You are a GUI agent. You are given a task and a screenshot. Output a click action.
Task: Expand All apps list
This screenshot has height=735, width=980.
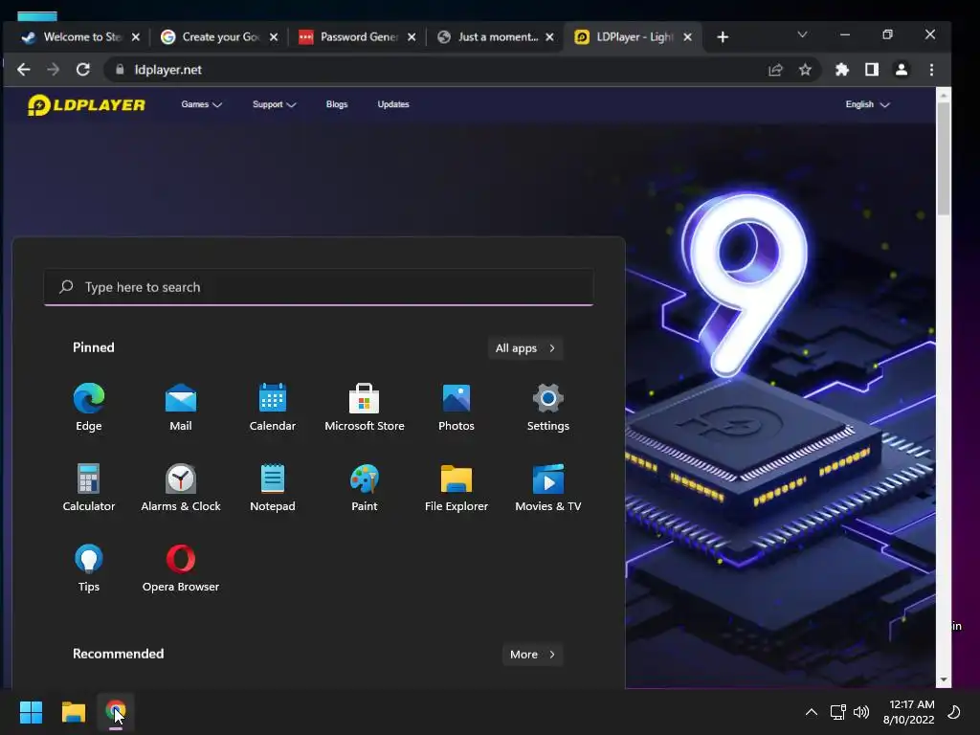(525, 348)
